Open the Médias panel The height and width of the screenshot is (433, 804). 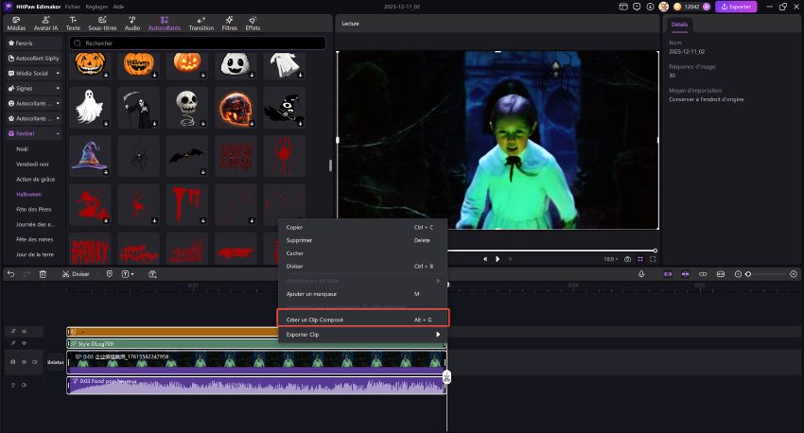[x=16, y=24]
